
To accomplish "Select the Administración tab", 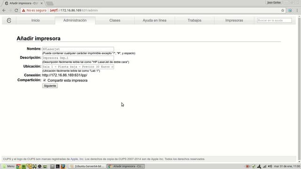I will [x=75, y=20].
